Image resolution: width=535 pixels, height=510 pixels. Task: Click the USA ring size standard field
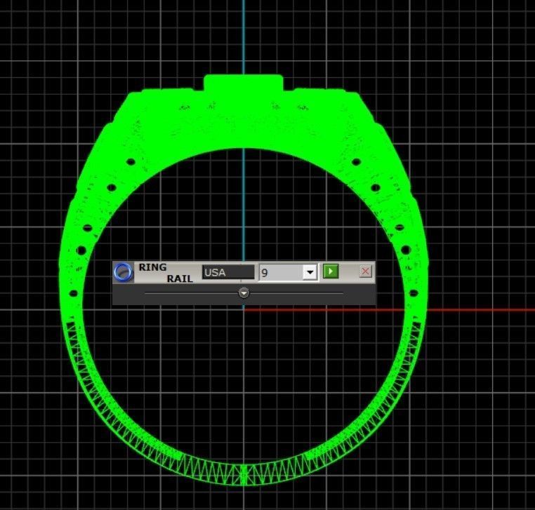point(228,272)
